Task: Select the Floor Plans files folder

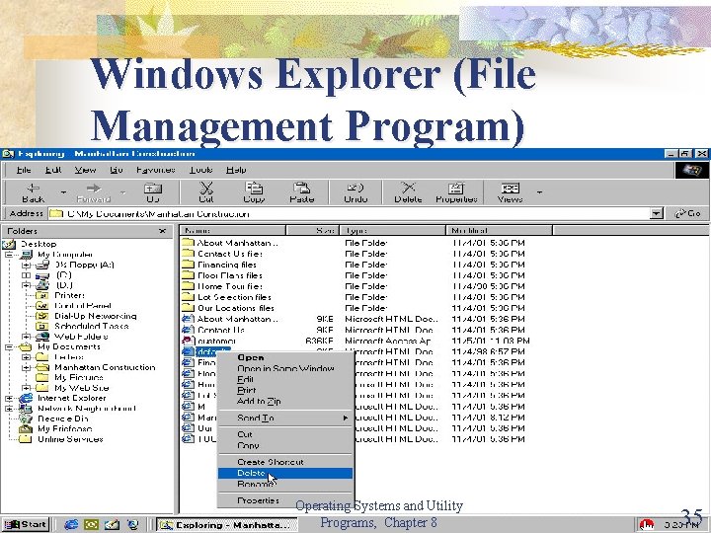Action: pyautogui.click(x=222, y=275)
